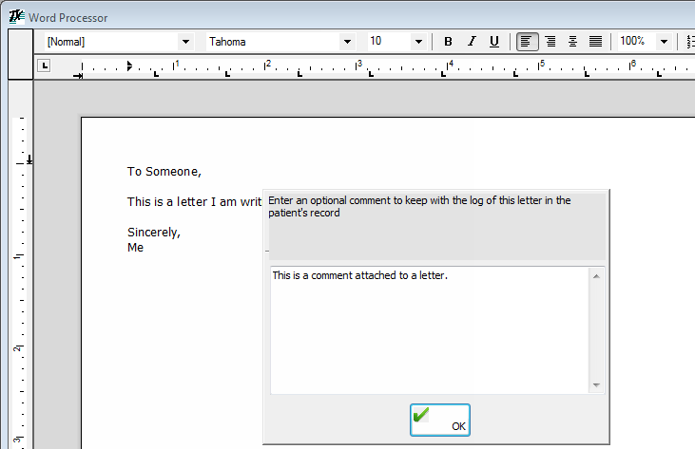
Task: Align text right
Action: click(550, 42)
